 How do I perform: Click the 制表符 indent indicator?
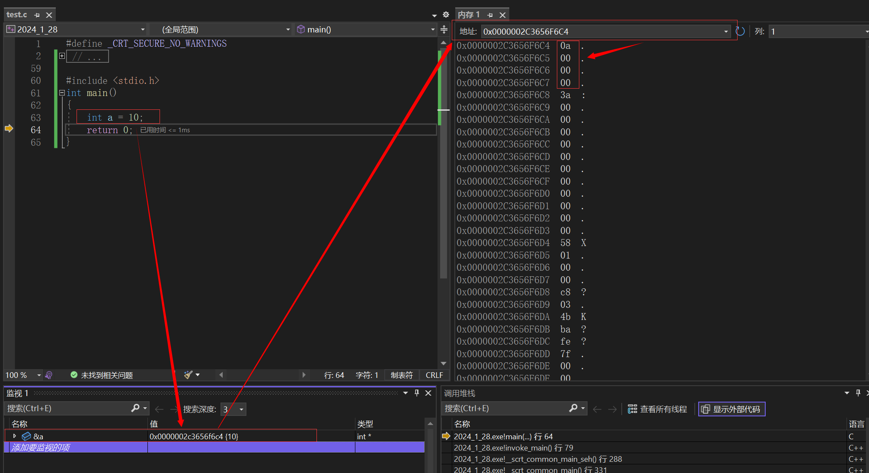[402, 375]
